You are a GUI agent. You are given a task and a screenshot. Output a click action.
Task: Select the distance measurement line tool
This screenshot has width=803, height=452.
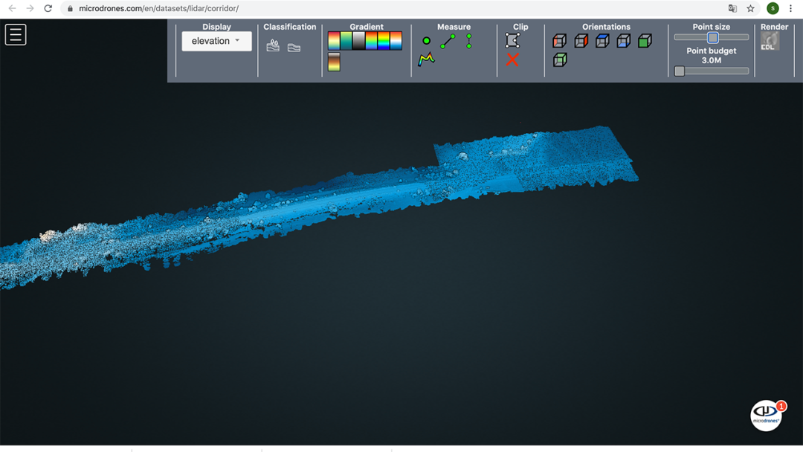click(448, 42)
